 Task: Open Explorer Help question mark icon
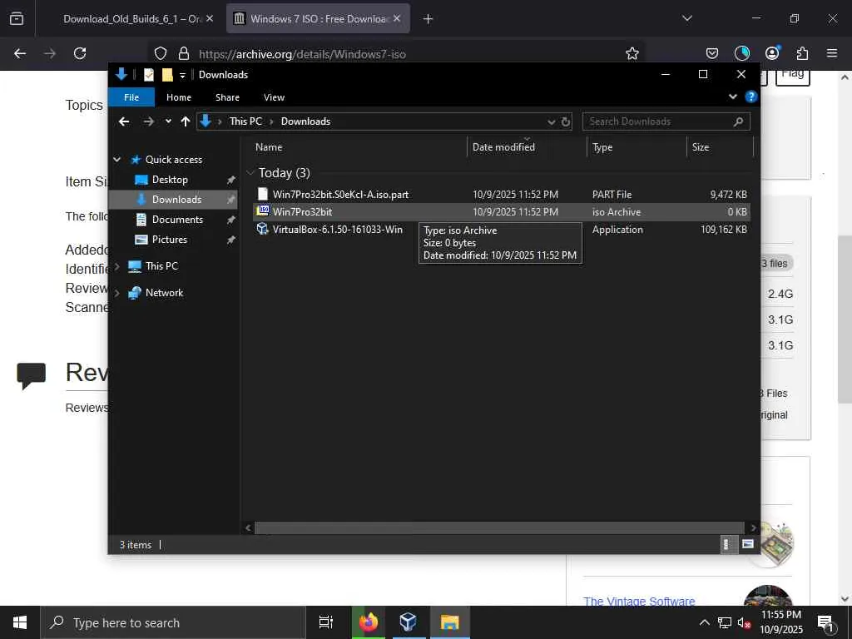click(751, 97)
